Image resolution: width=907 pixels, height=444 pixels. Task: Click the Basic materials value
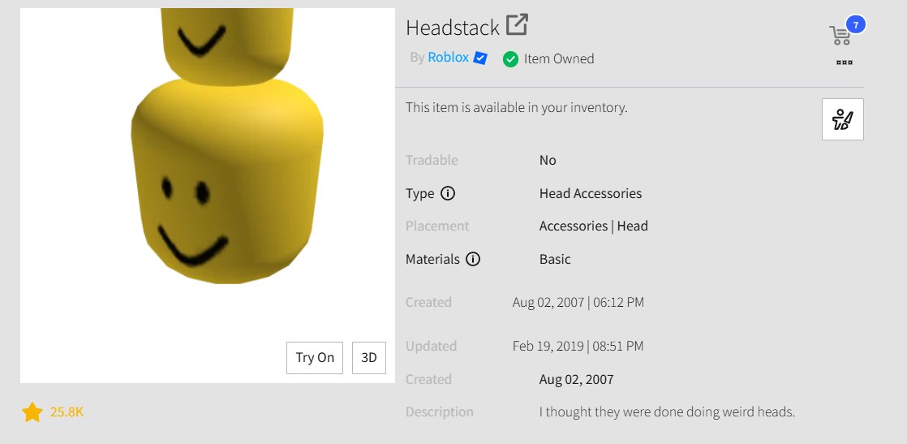[555, 259]
